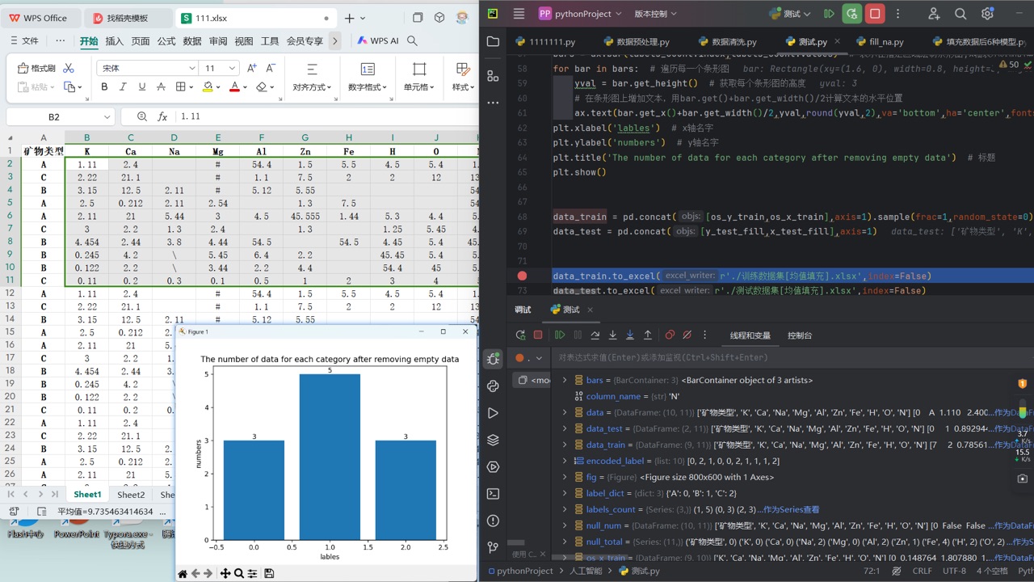Image resolution: width=1034 pixels, height=582 pixels.
Task: Click the matplotlib Back arrow icon
Action: tap(195, 573)
